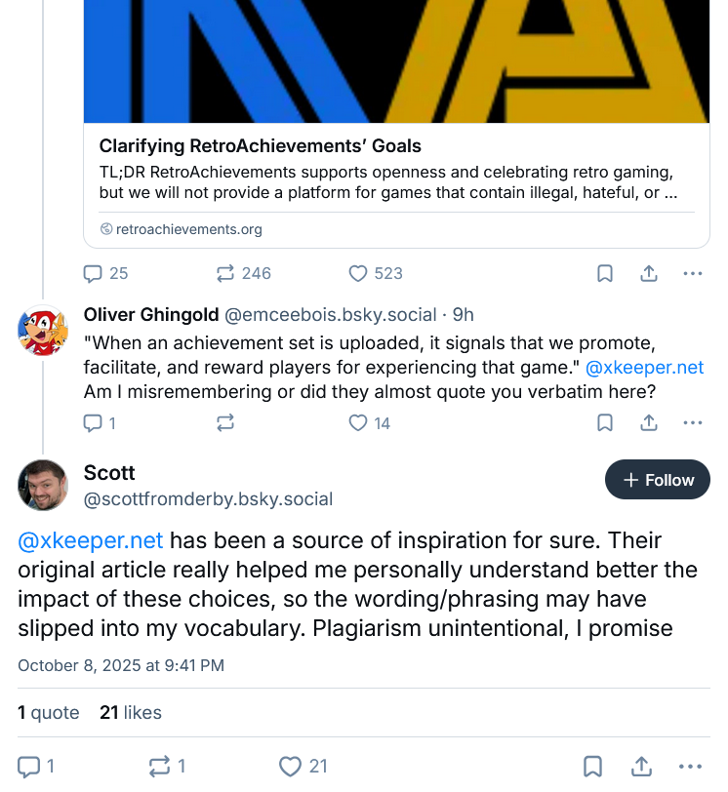728x792 pixels.
Task: Open Oliver Ghingold's avatar profile
Action: (43, 332)
